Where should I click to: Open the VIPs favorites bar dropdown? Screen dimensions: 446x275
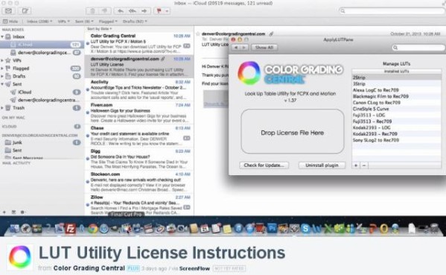coord(63,22)
